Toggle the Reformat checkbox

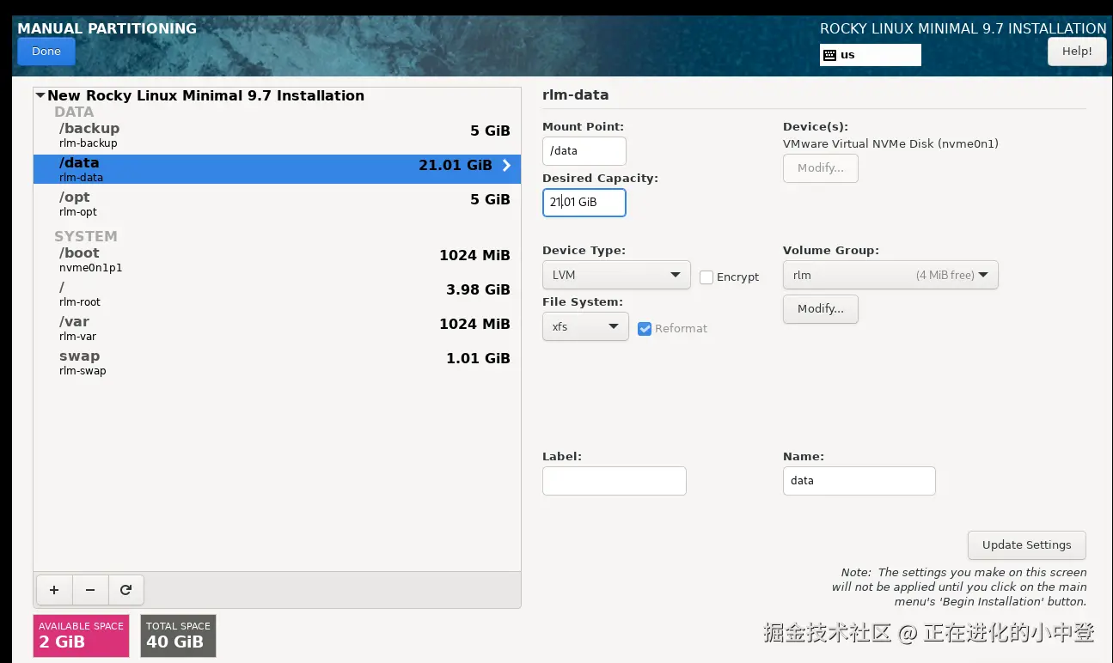tap(645, 328)
